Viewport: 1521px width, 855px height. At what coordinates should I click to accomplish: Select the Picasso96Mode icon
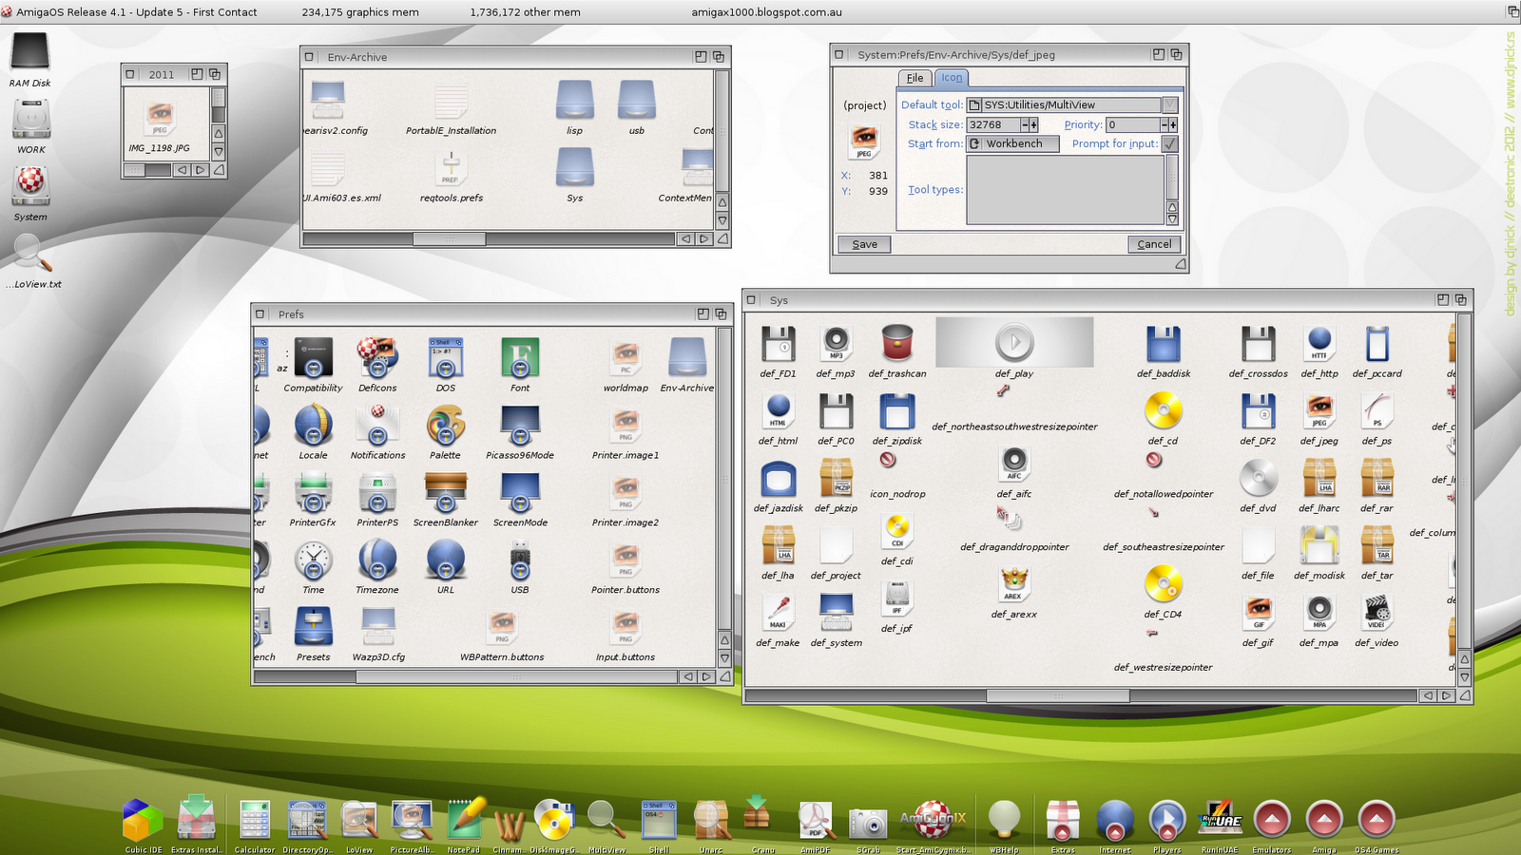click(x=520, y=426)
